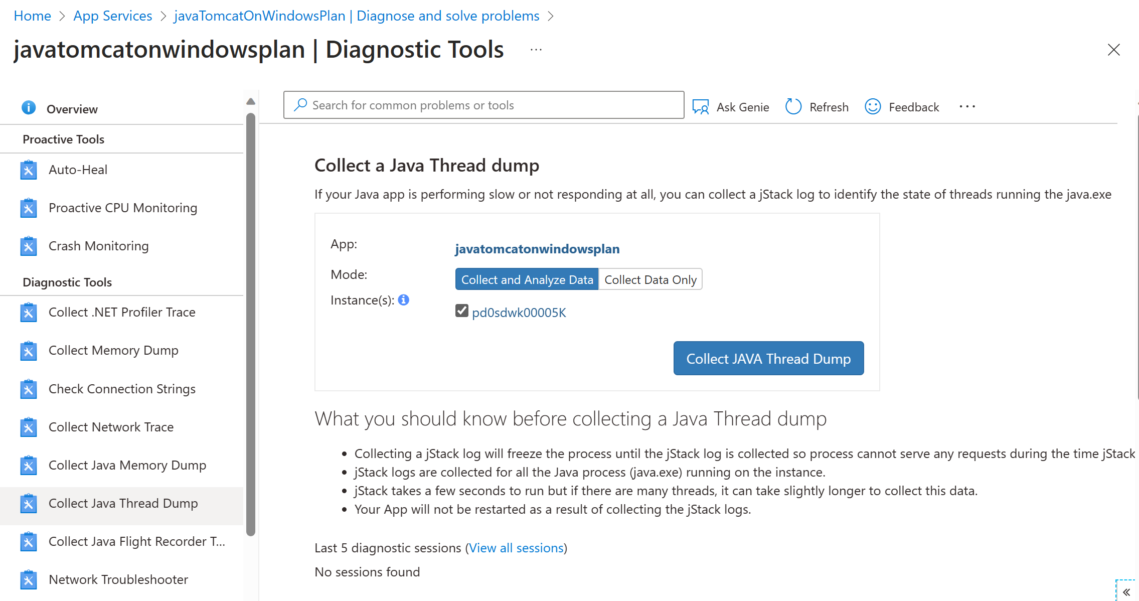Screen dimensions: 1139x601
Task: Click the Crash Monitoring tool icon
Action: [x=29, y=246]
